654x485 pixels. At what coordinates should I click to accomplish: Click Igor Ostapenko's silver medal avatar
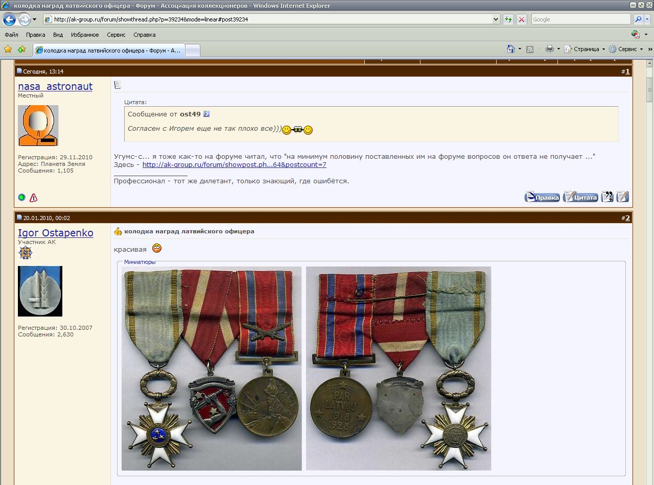click(x=40, y=291)
